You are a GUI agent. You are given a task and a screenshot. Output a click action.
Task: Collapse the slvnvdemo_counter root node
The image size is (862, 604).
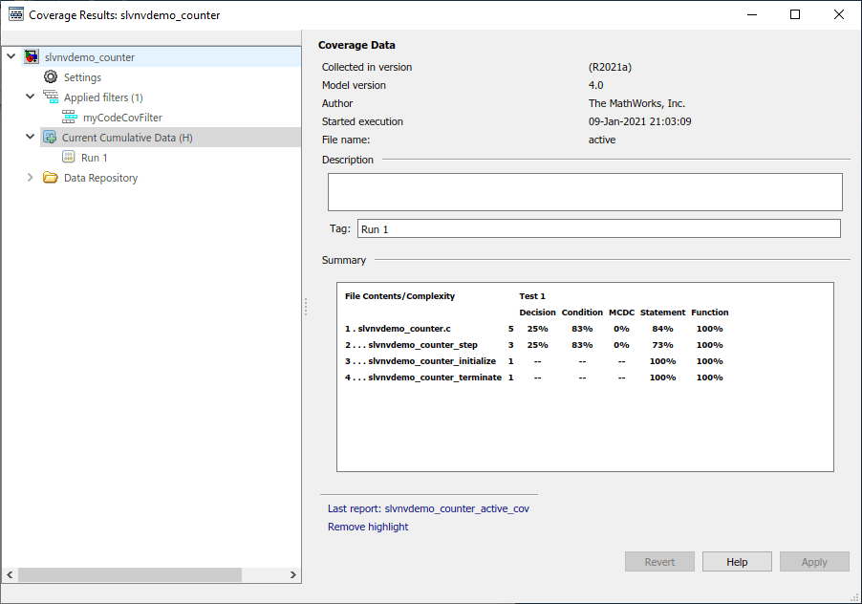11,57
